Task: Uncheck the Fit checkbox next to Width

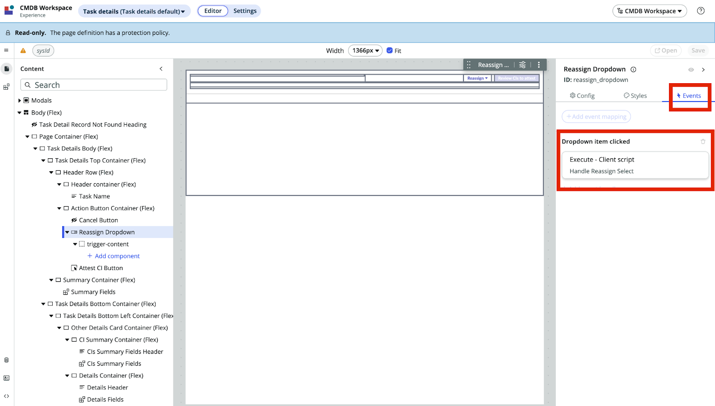Action: coord(390,51)
